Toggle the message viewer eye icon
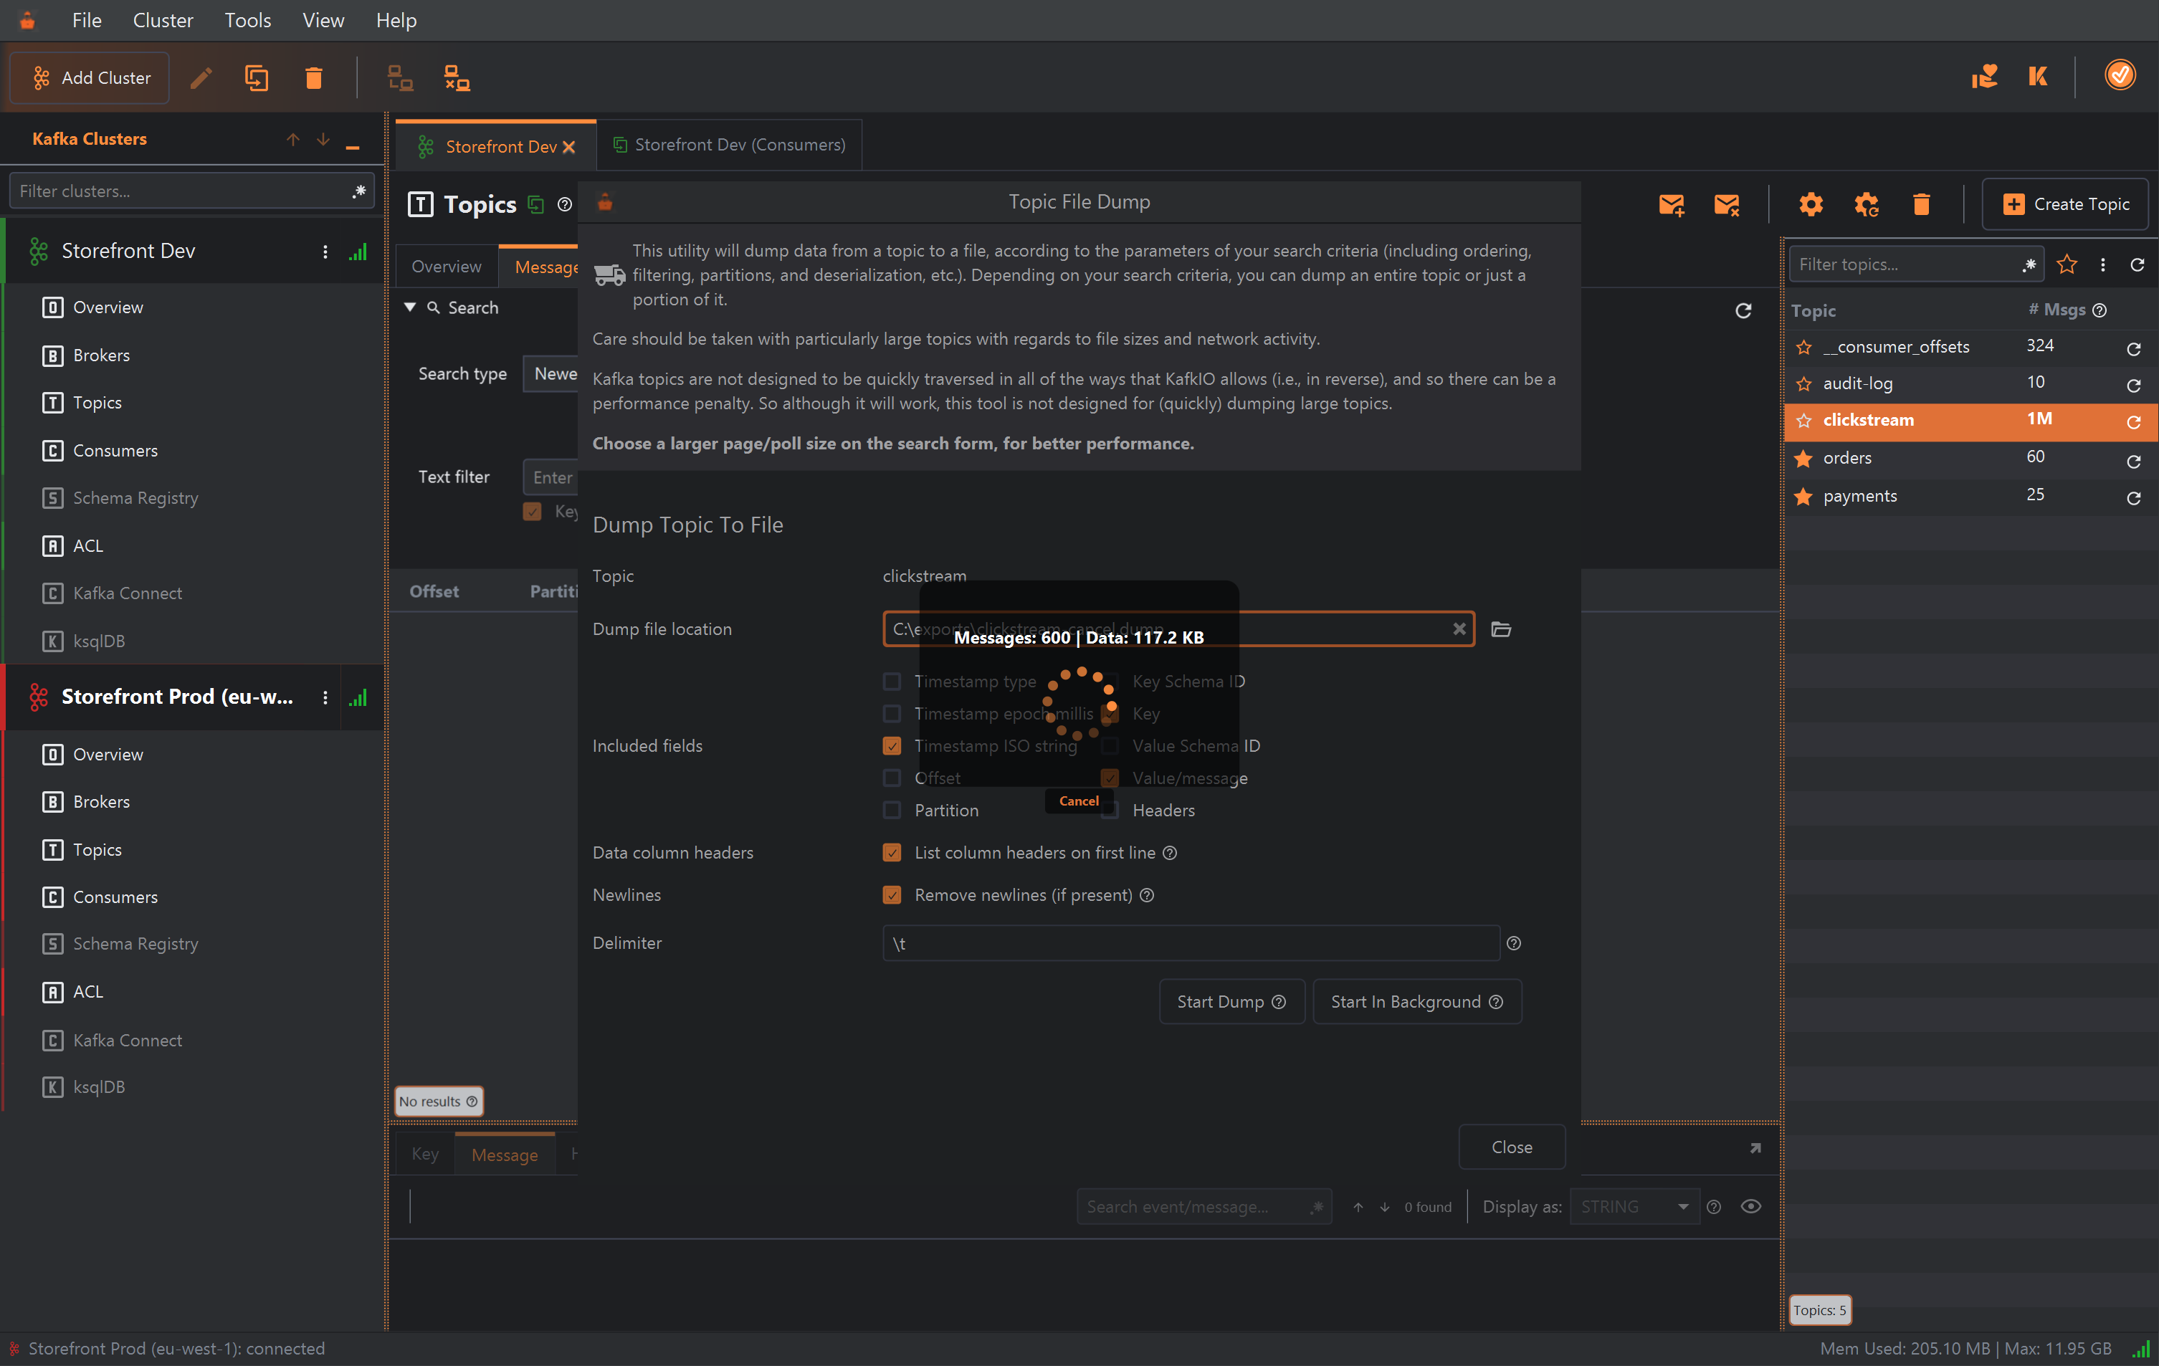The image size is (2159, 1366). pyautogui.click(x=1750, y=1206)
